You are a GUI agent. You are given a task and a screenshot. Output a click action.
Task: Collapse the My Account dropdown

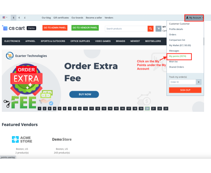pyautogui.click(x=194, y=18)
